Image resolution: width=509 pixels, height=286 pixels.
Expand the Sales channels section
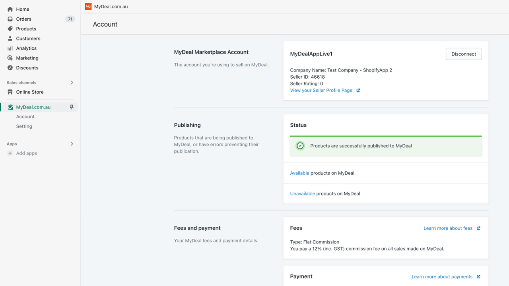point(72,82)
